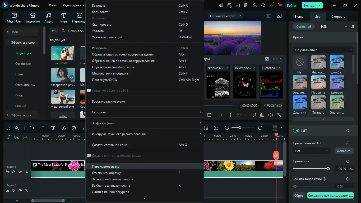The height and width of the screenshot is (203, 361).
Task: Click the 'Сброс' reset button
Action: click(x=299, y=196)
